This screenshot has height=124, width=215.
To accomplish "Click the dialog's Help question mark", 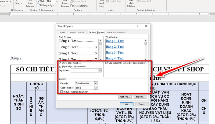I will point(137,26).
